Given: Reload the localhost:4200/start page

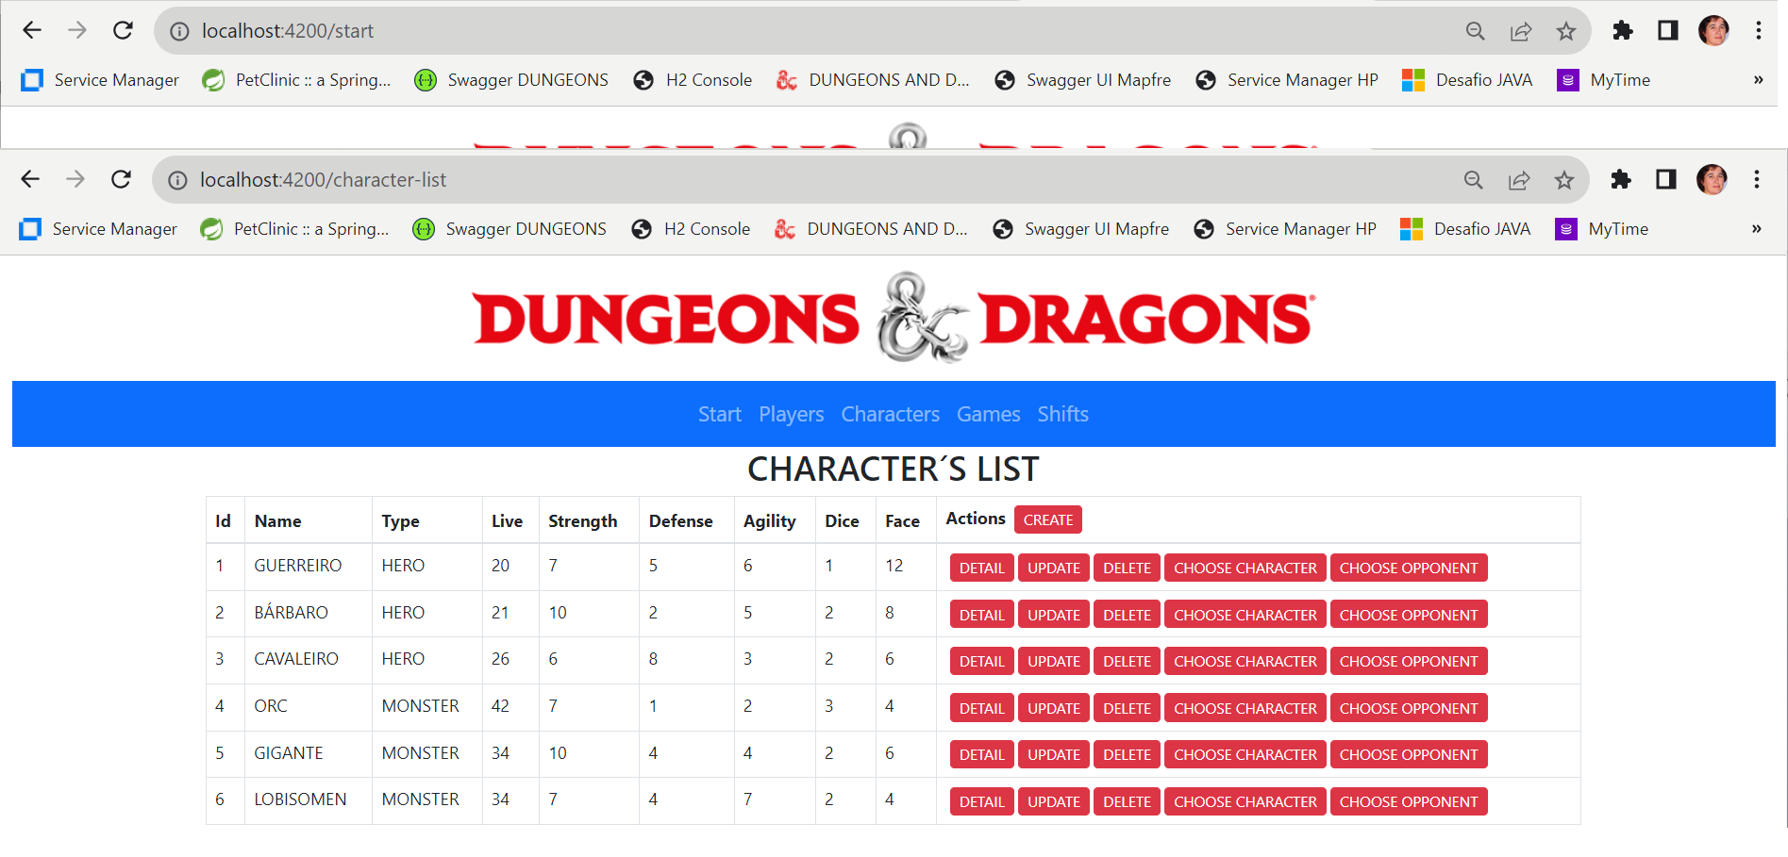Looking at the screenshot, I should click(123, 30).
